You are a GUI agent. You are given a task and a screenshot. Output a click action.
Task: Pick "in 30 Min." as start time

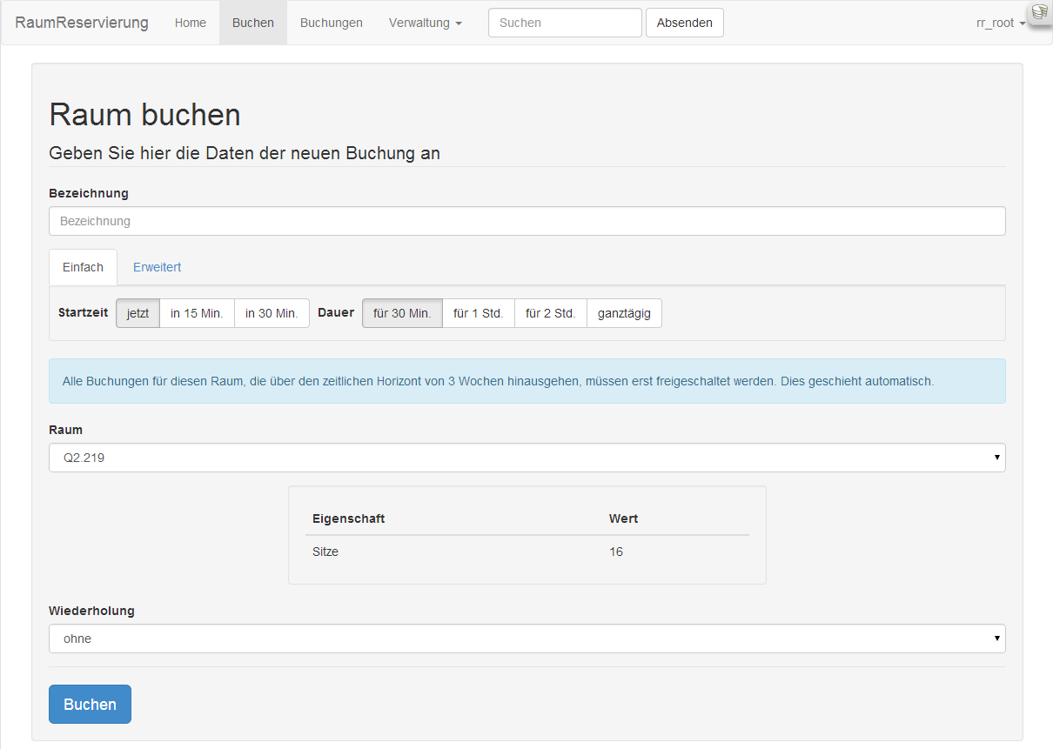[271, 312]
